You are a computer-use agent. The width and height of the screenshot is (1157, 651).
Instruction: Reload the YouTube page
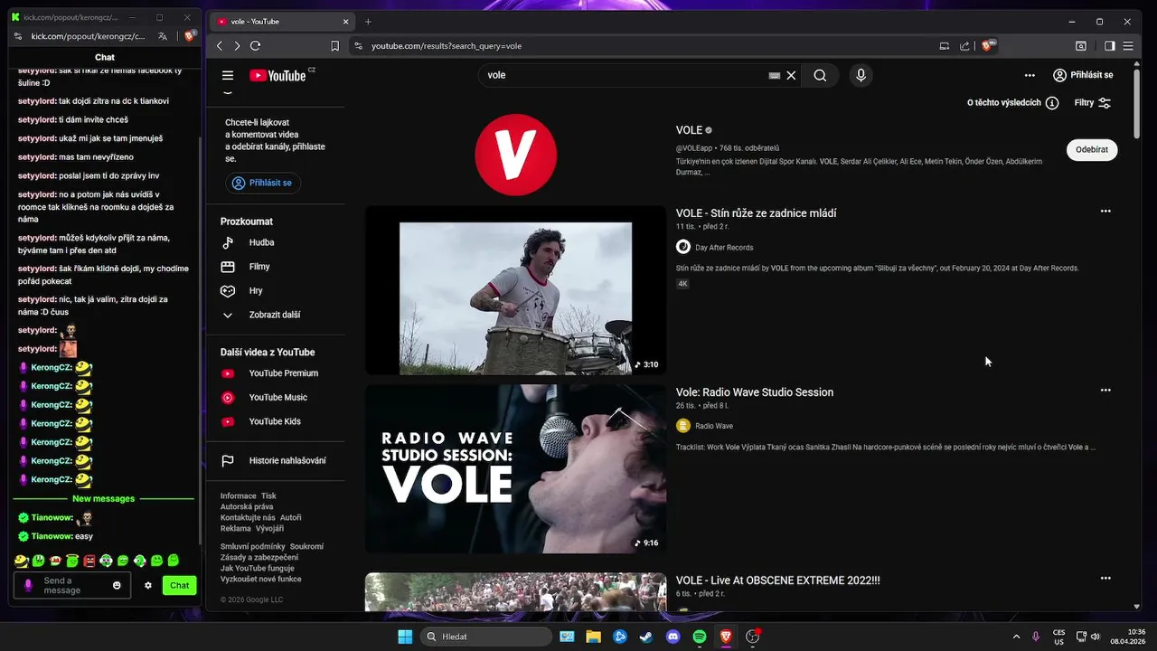coord(256,46)
